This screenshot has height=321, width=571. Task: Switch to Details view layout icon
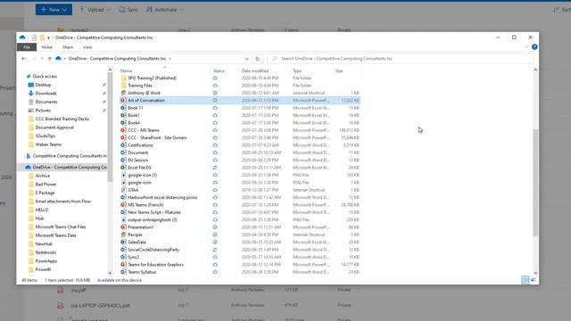click(525, 280)
